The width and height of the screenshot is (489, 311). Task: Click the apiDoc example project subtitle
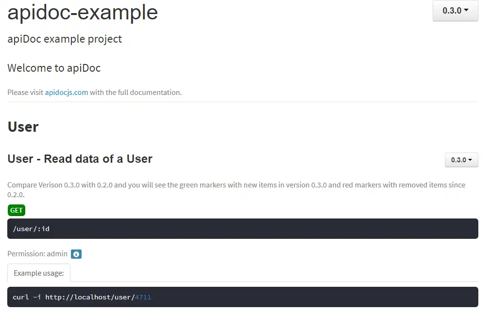65,39
